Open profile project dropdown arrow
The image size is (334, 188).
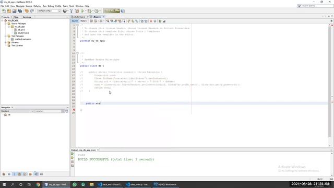[100, 11]
